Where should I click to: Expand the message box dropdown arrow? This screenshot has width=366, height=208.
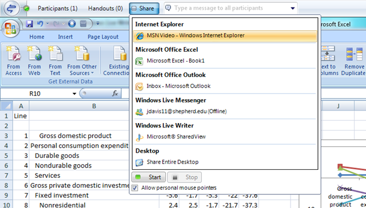click(x=292, y=9)
